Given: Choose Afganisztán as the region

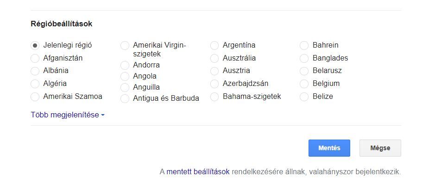Looking at the screenshot, I should point(35,58).
